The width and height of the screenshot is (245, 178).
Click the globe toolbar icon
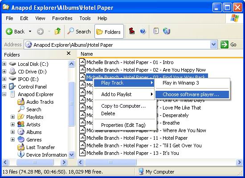(x=167, y=31)
